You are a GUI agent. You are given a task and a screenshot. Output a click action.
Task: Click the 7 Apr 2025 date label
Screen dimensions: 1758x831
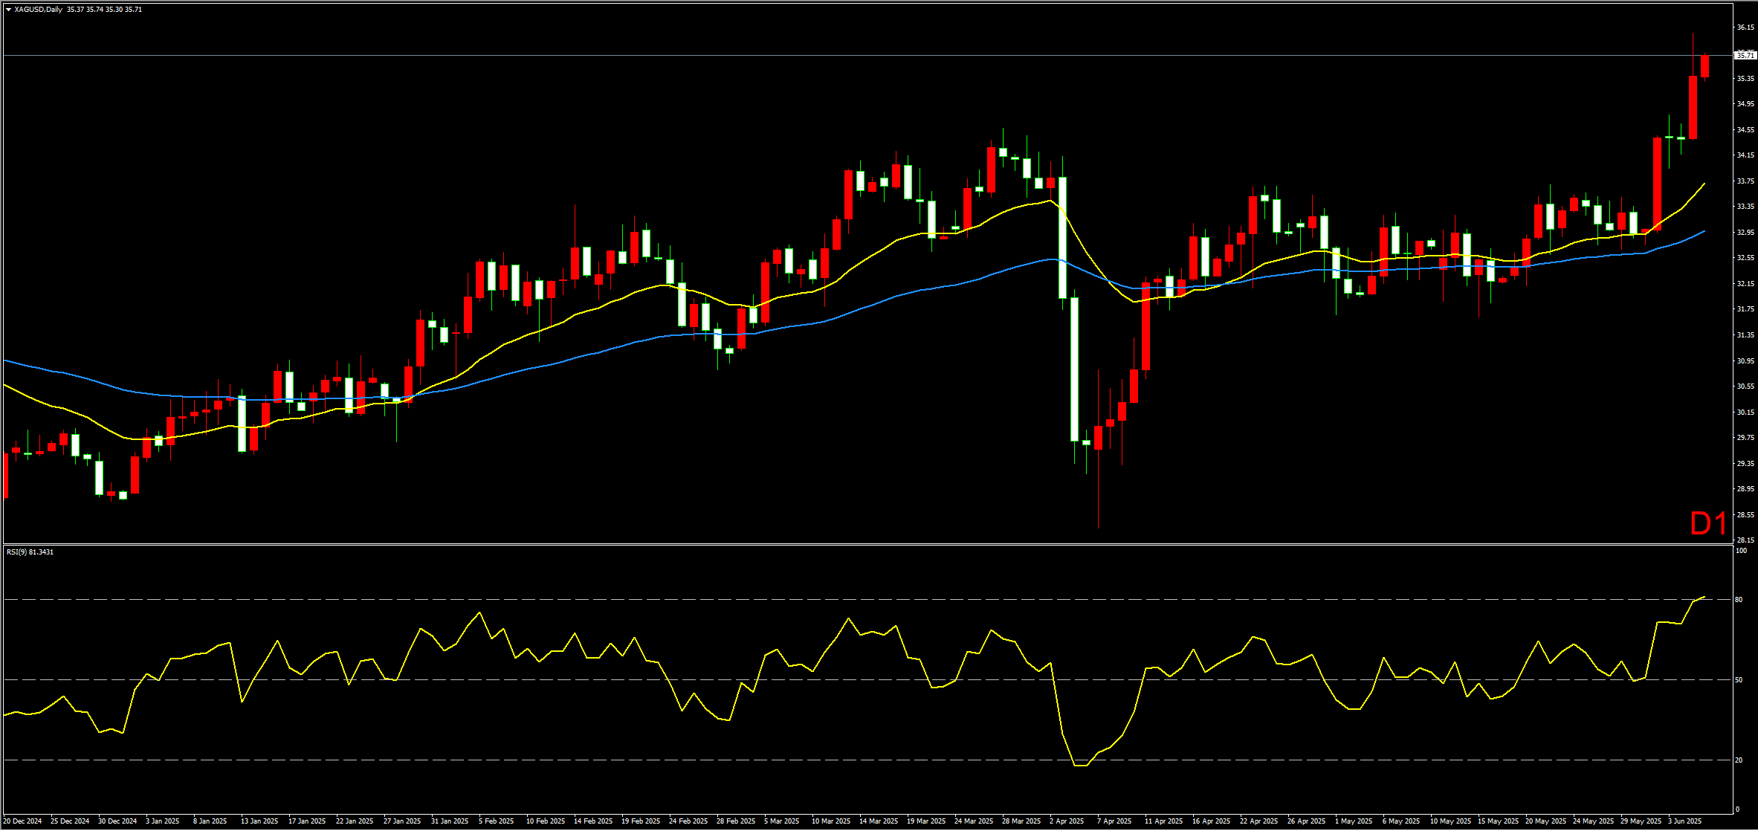point(1114,821)
